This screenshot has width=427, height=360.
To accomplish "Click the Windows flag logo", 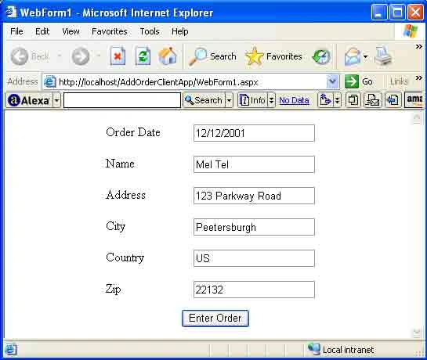I will (411, 31).
